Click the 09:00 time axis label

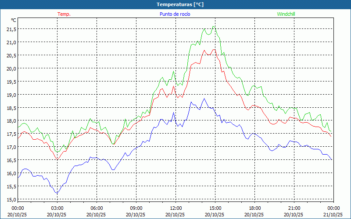tap(136, 208)
